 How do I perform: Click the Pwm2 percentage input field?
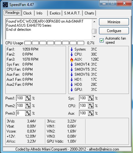21,106
